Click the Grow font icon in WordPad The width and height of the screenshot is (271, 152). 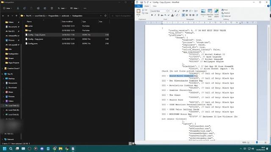pyautogui.click(x=175, y=11)
